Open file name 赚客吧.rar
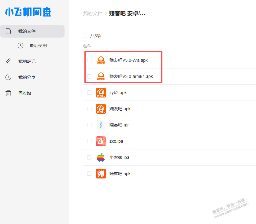 (119, 125)
